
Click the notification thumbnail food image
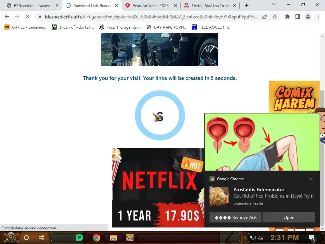pyautogui.click(x=219, y=196)
